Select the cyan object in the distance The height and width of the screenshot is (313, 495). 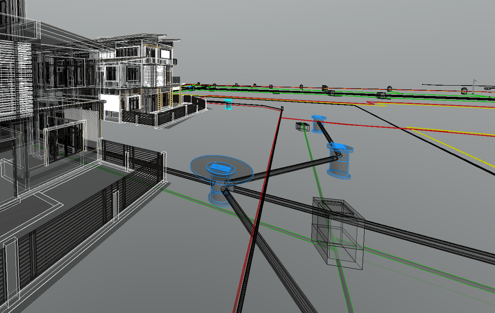(229, 104)
